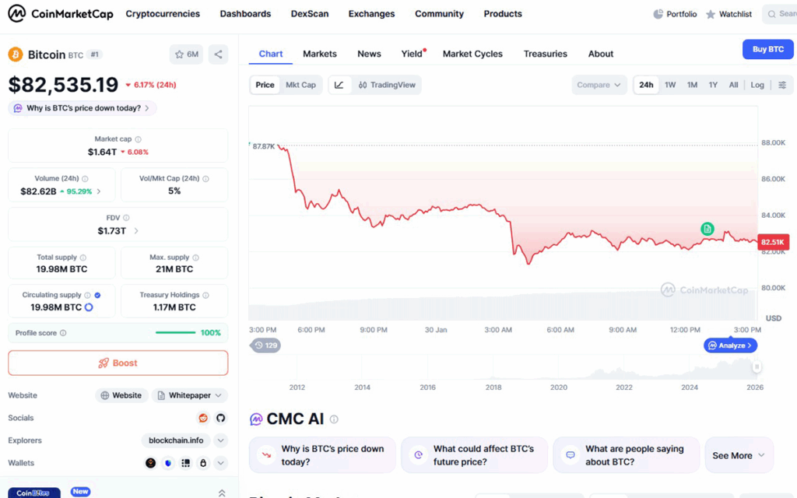Click FDV info icon

coord(127,218)
